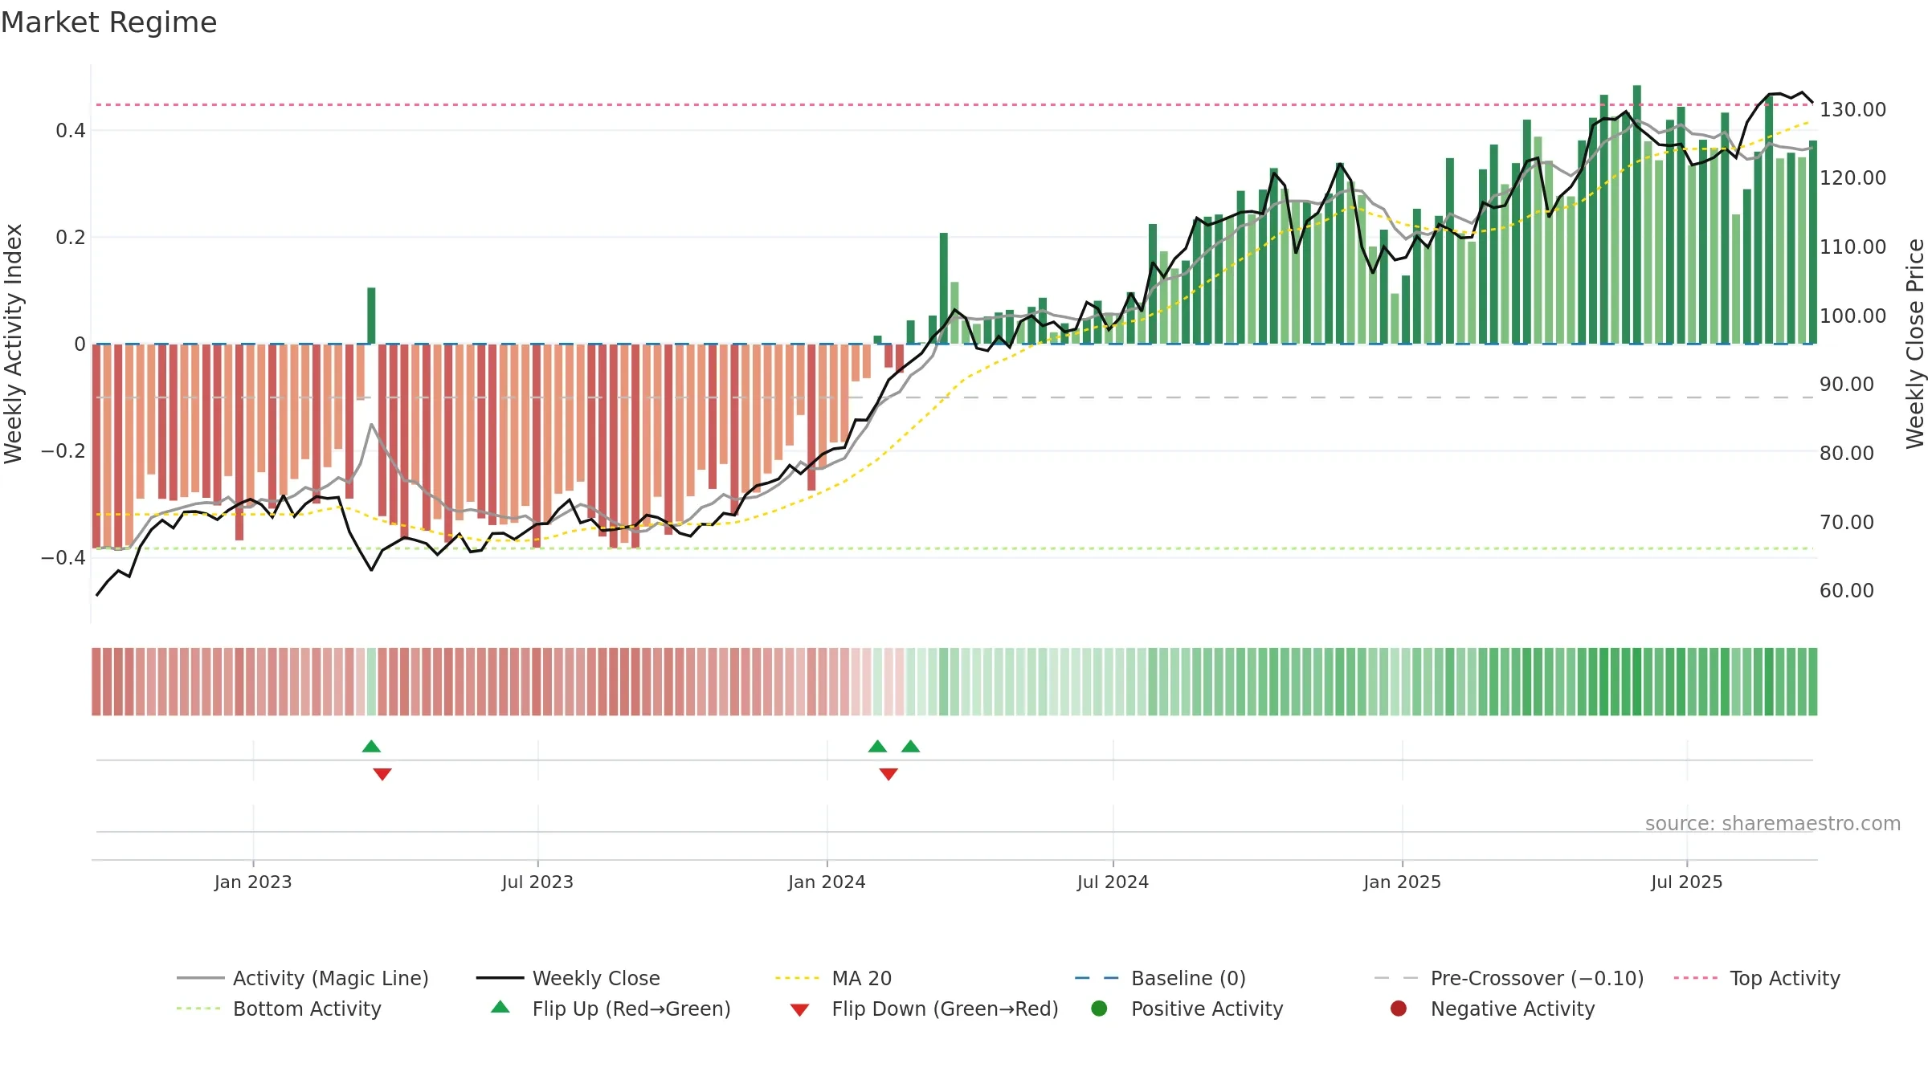
Task: Toggle Activity (Magic Line) legend entry
Action: pos(303,978)
